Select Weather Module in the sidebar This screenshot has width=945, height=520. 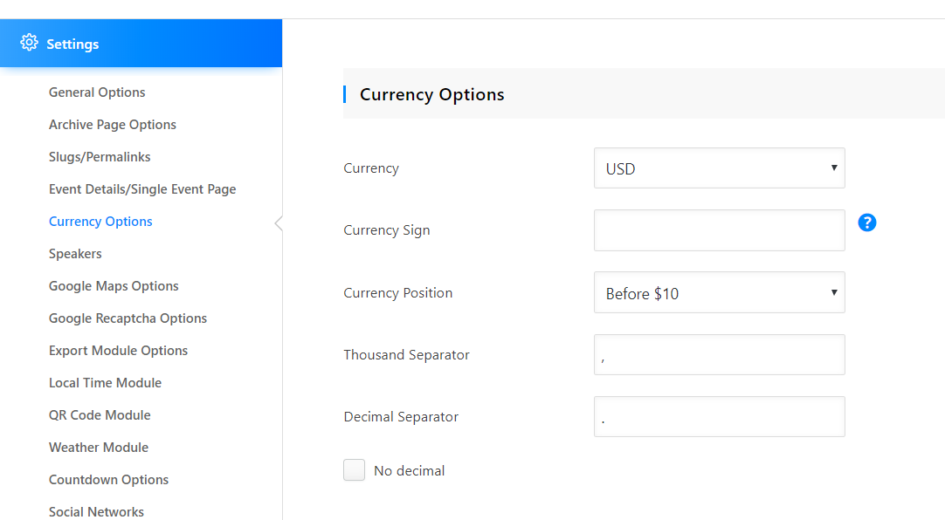[99, 448]
